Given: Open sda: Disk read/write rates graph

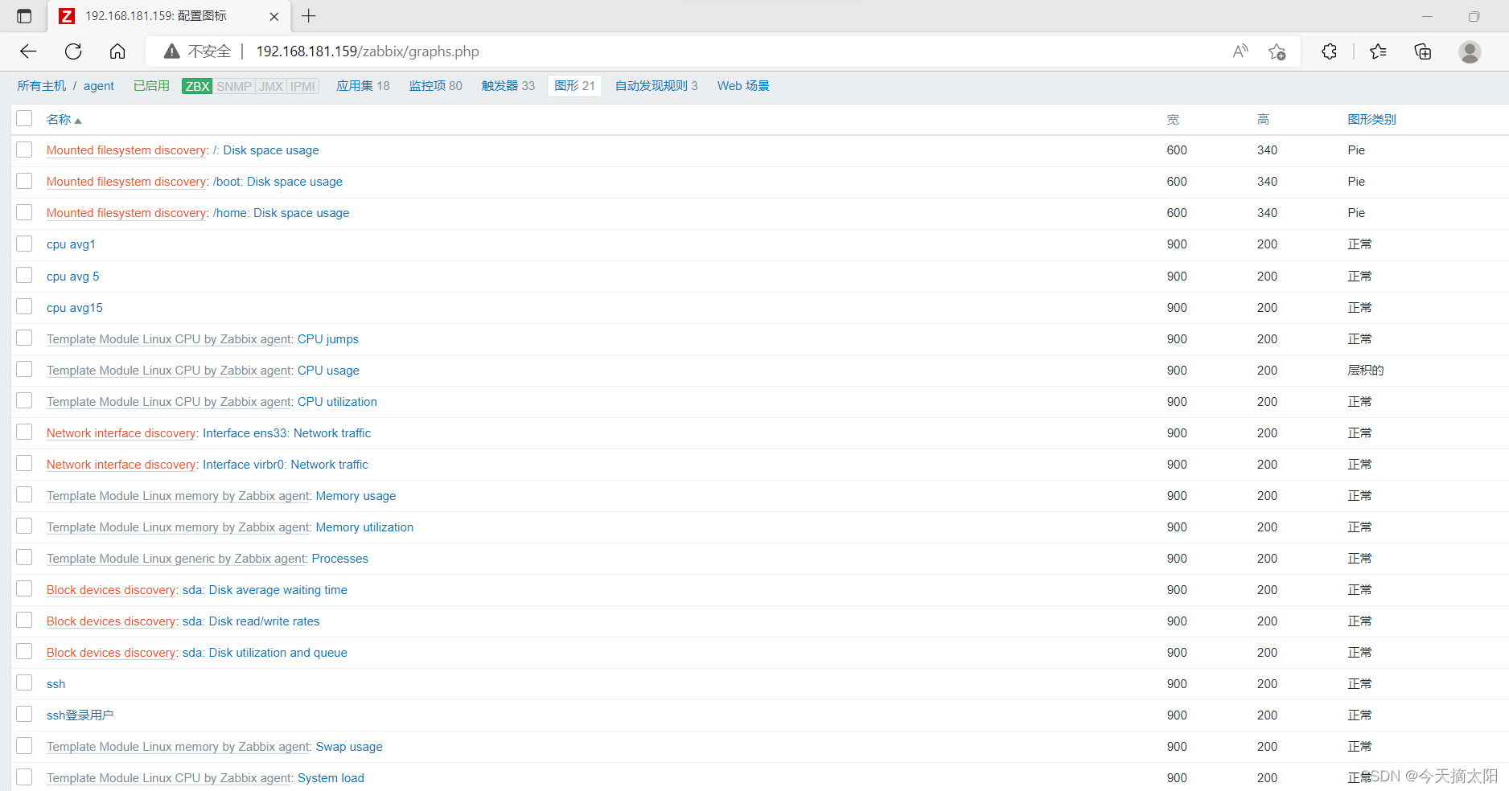Looking at the screenshot, I should 251,621.
